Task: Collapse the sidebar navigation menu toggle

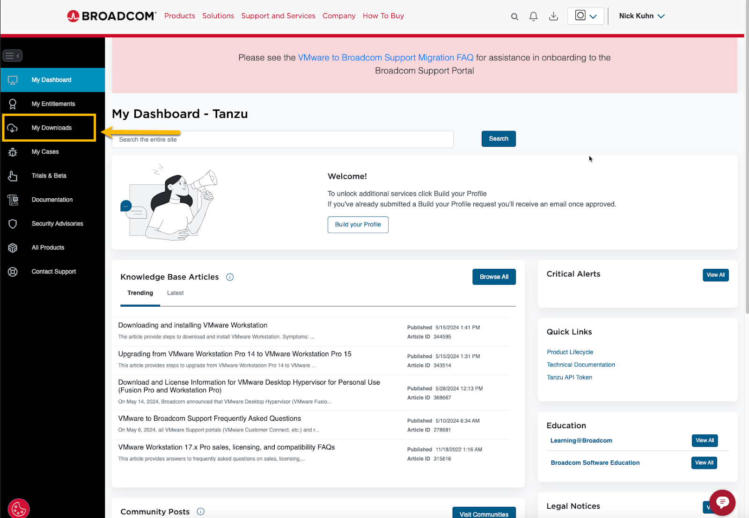Action: (x=13, y=56)
